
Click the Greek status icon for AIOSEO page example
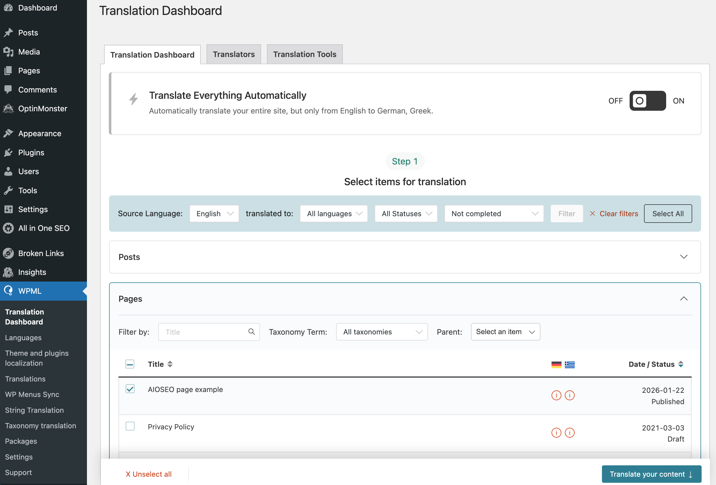[570, 395]
